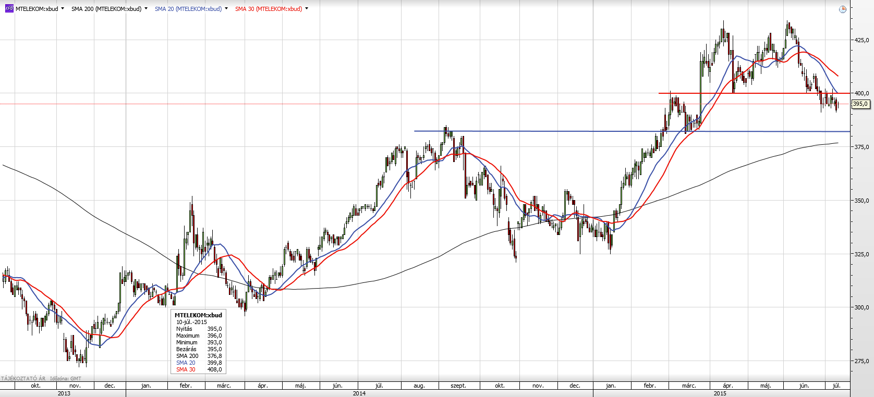This screenshot has width=874, height=397.
Task: Click the 350,0 price axis label
Action: coord(861,201)
